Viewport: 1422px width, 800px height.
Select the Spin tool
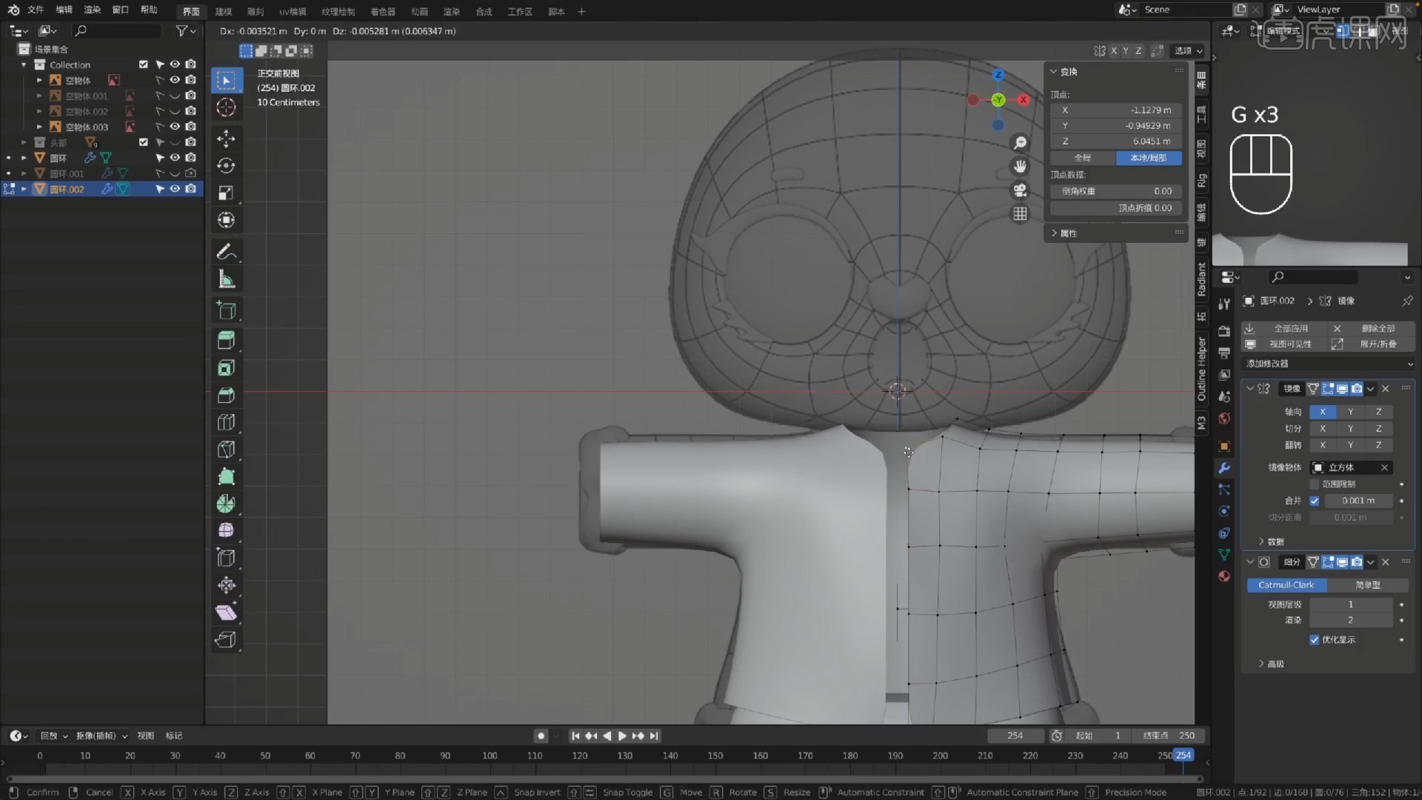(x=227, y=504)
